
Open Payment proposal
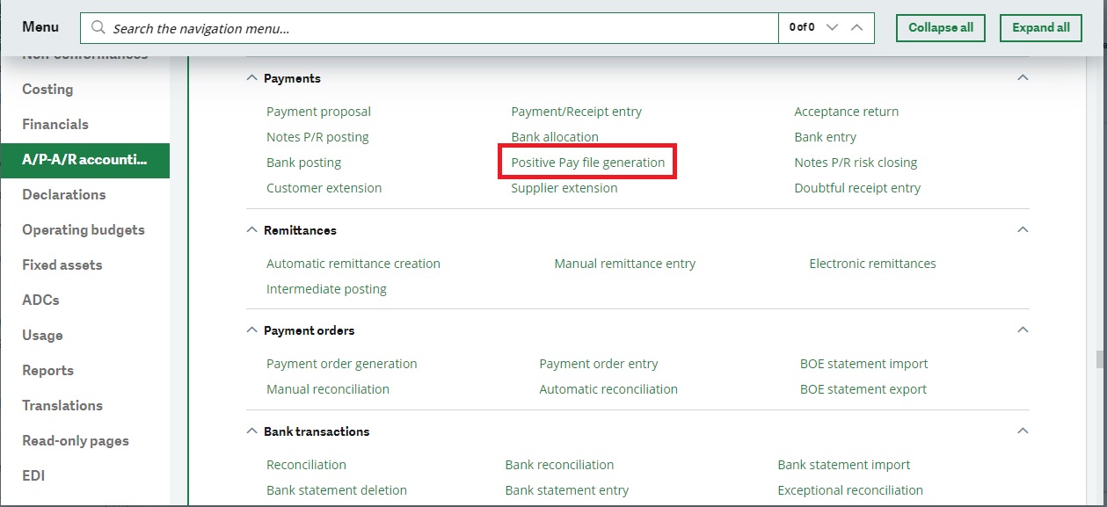318,111
